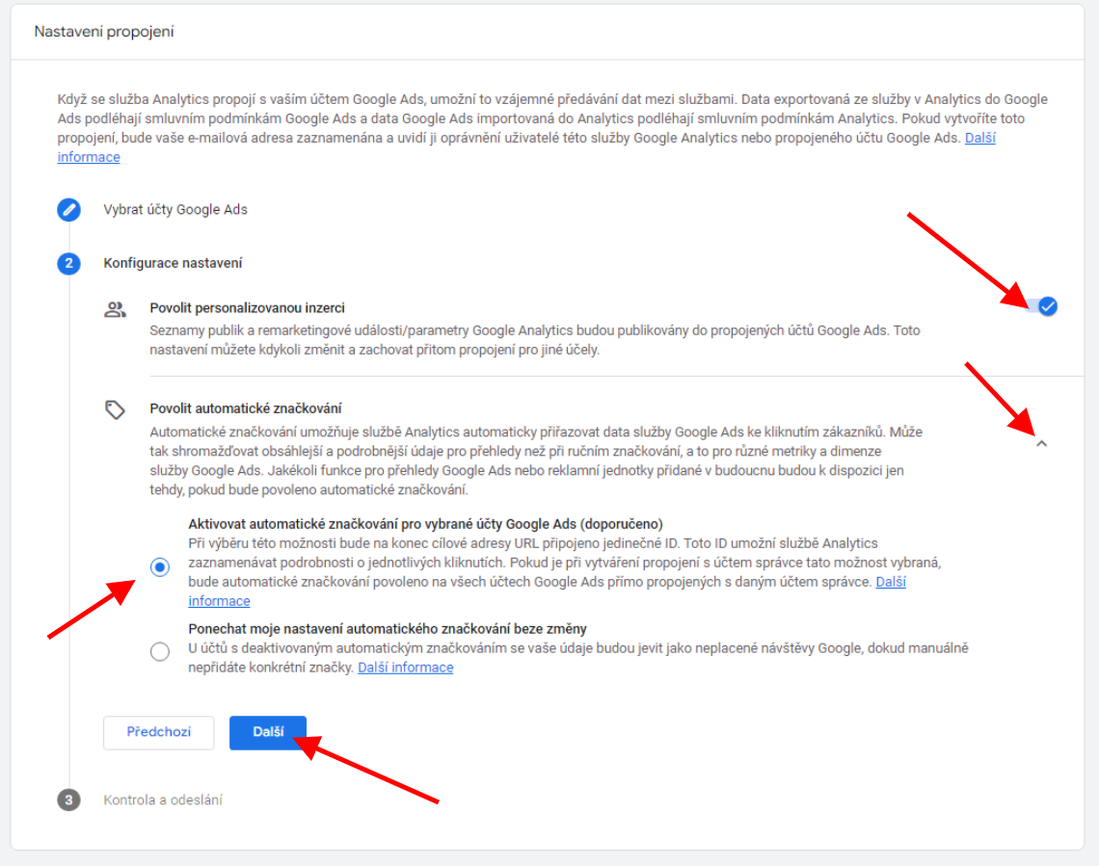Click the step 3 number circle icon
Screen dimensions: 1099x866
(x=68, y=800)
